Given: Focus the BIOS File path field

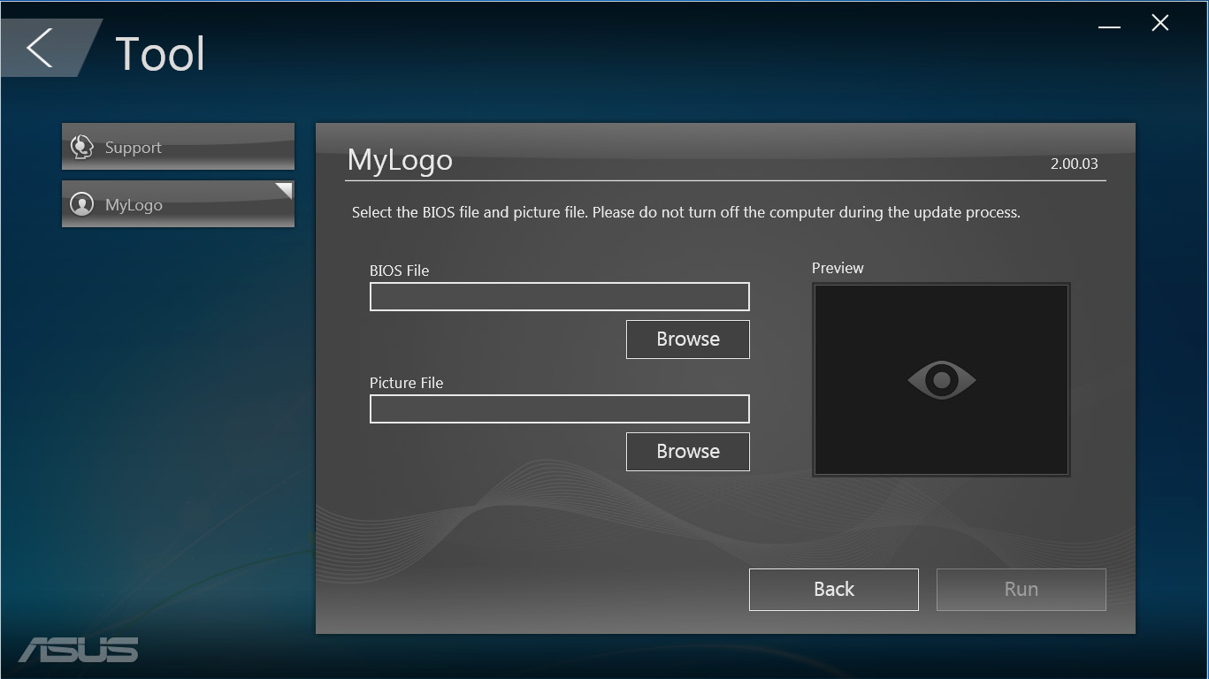Looking at the screenshot, I should click(560, 297).
